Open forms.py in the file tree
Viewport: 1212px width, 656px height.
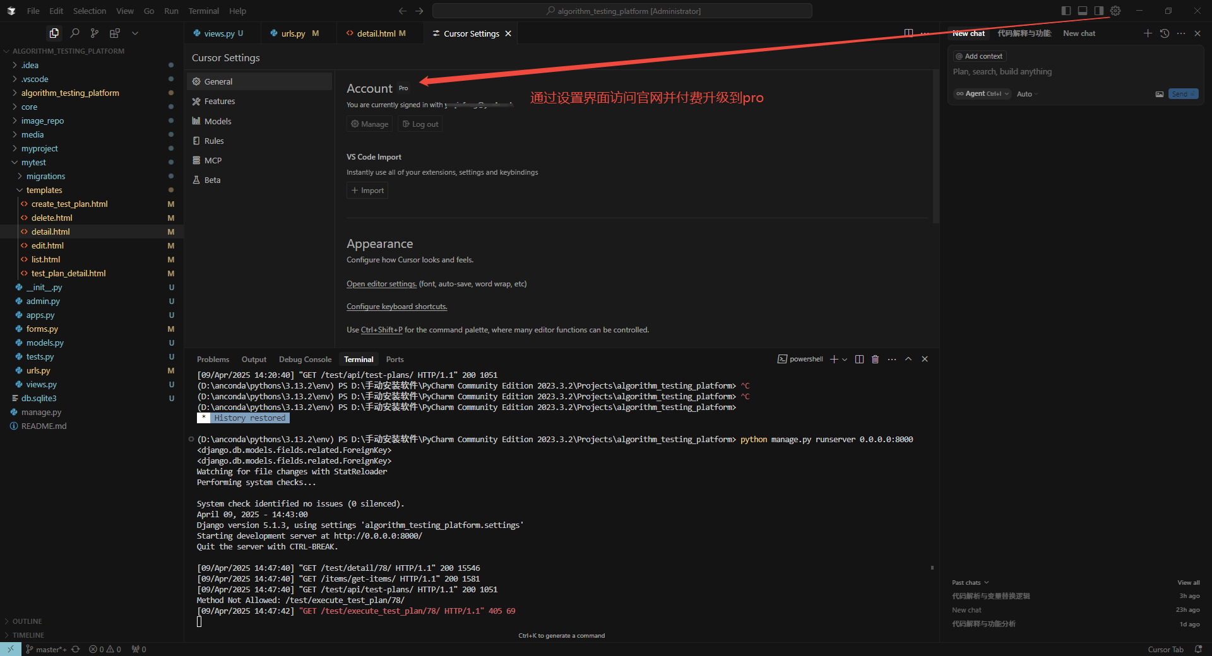click(x=92, y=329)
